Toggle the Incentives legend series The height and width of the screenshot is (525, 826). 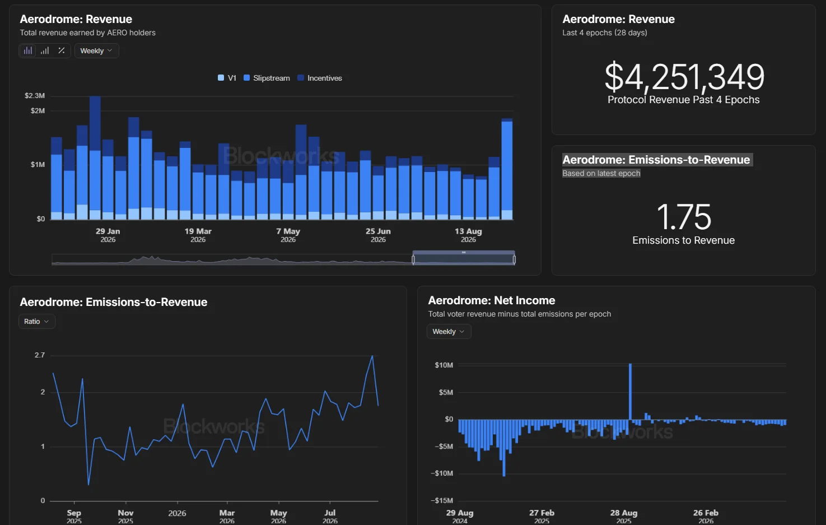click(x=320, y=78)
